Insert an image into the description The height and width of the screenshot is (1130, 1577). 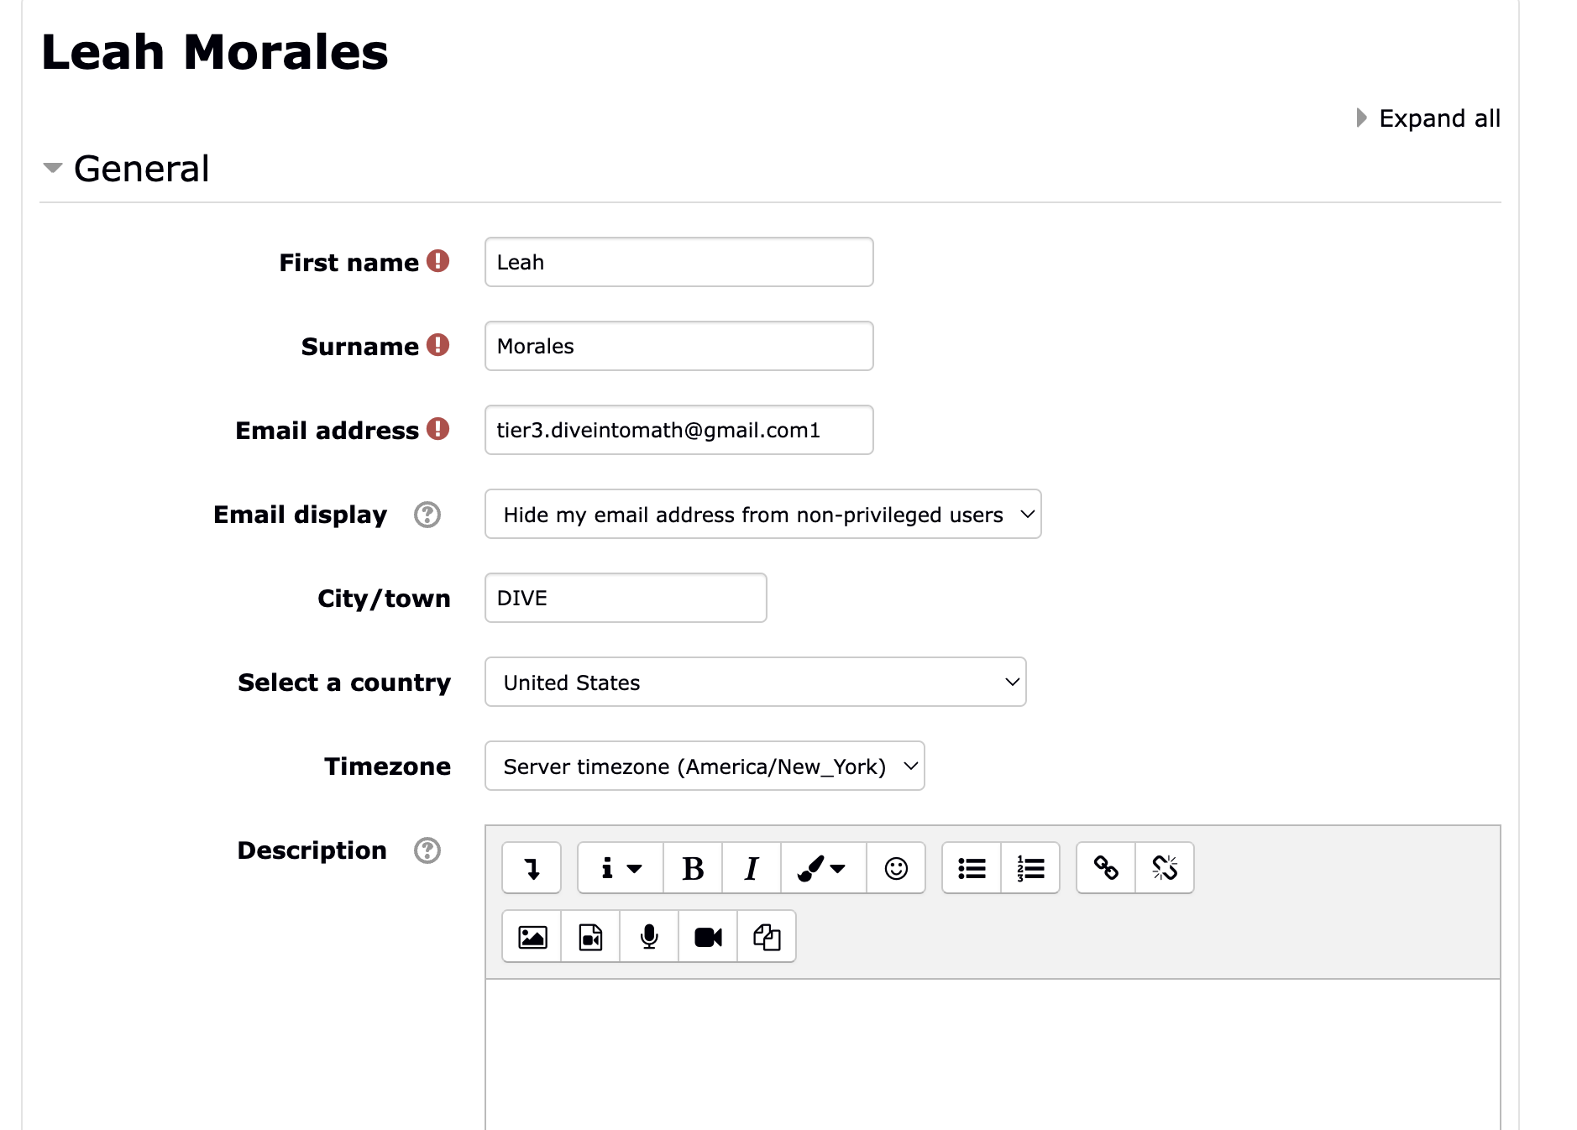click(x=532, y=937)
